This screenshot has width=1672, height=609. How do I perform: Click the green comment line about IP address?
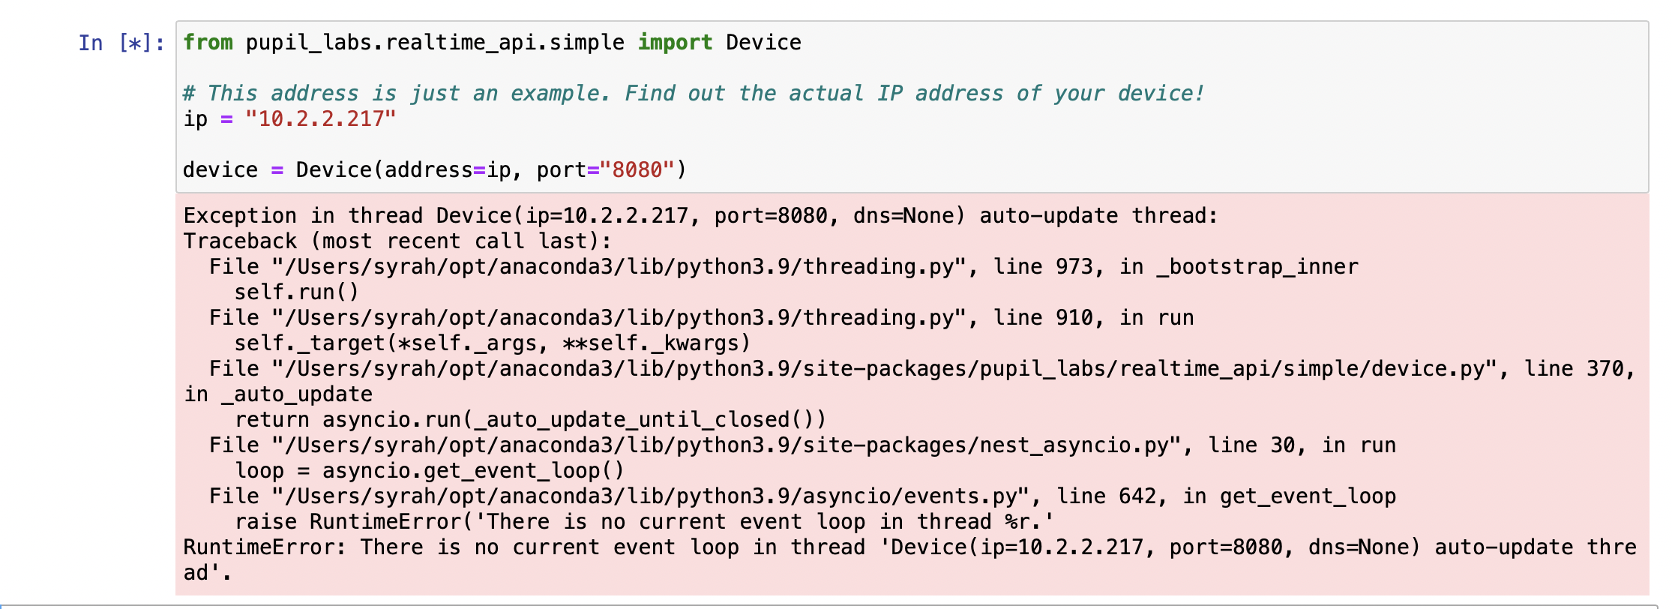(x=694, y=94)
